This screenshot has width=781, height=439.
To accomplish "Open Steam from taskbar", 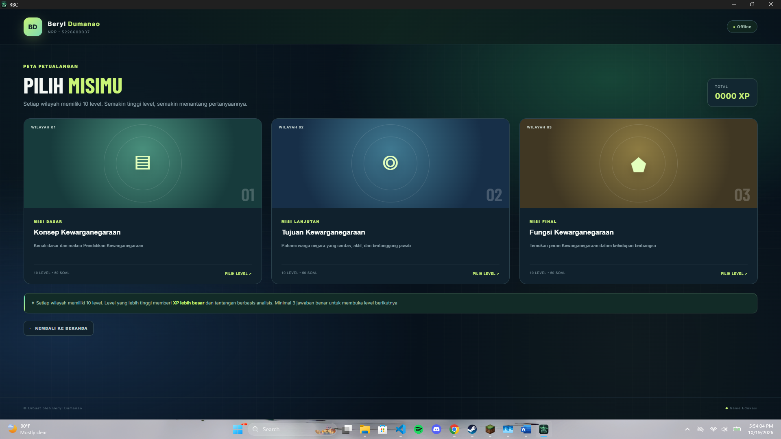I will [x=472, y=429].
